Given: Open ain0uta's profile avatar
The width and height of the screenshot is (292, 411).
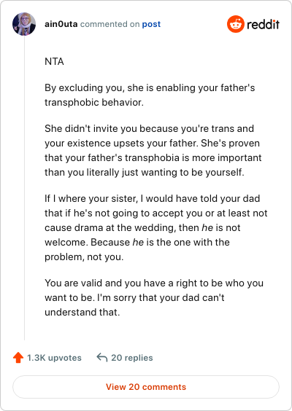Looking at the screenshot, I should [x=24, y=24].
